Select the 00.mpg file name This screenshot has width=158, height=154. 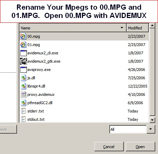click(x=34, y=36)
